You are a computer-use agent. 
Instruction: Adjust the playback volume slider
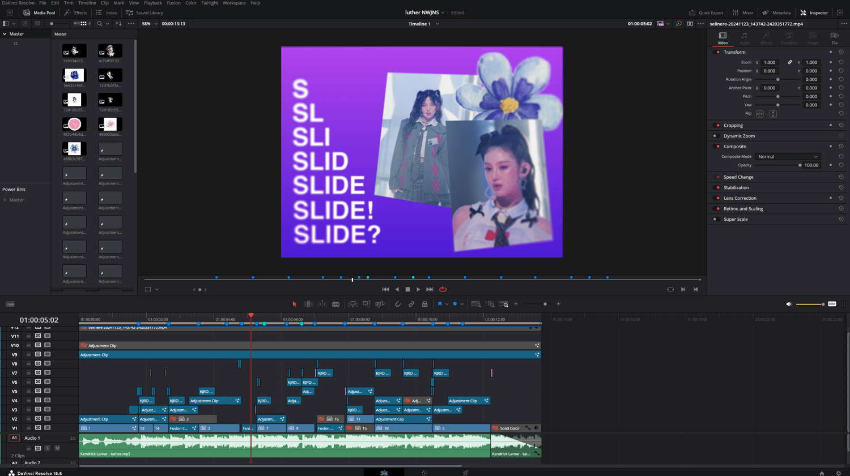coord(810,304)
